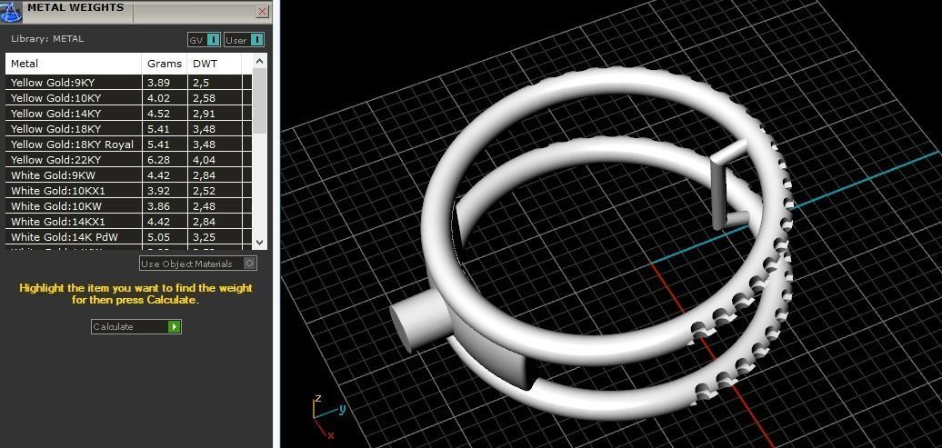
Task: Select the White Gold:14K PdW row
Action: [x=128, y=237]
